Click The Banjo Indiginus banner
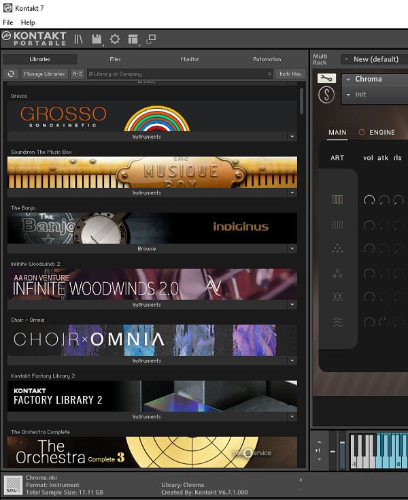Image resolution: width=408 pixels, height=500 pixels. [152, 228]
